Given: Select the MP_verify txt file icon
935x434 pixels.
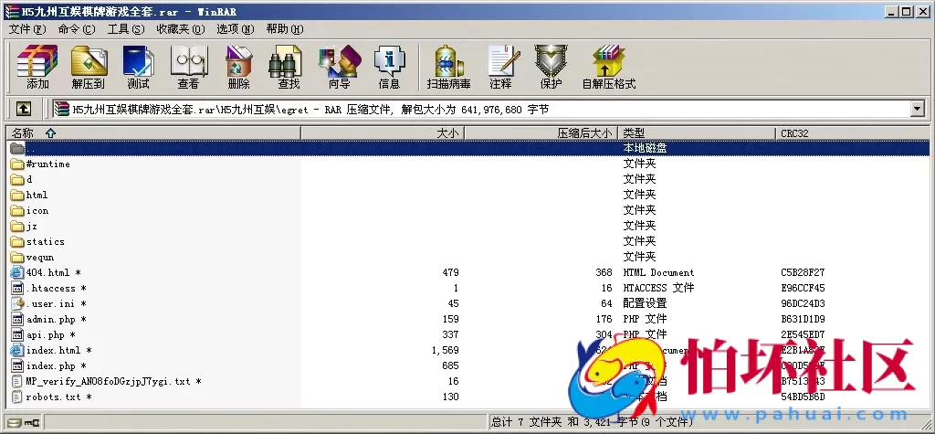Looking at the screenshot, I should tap(16, 382).
